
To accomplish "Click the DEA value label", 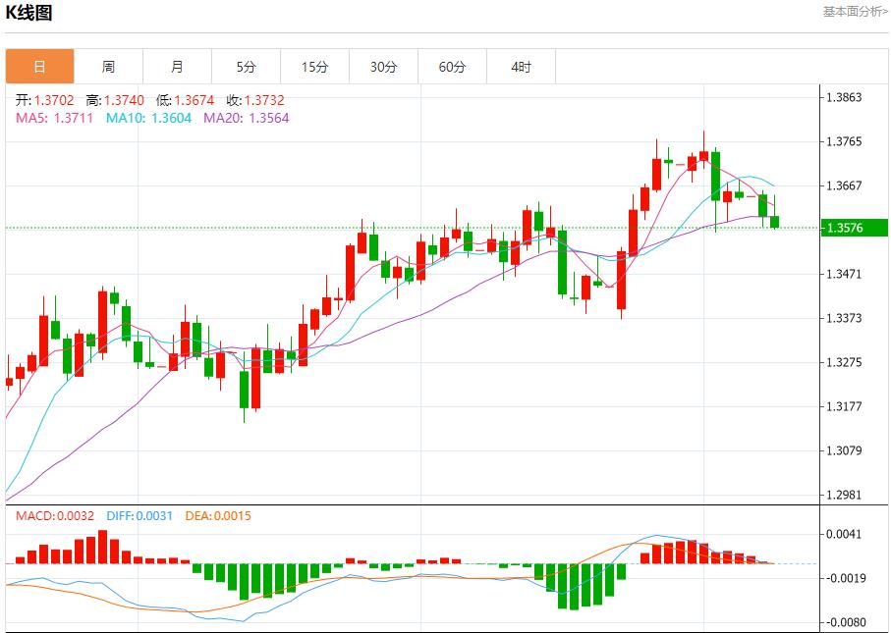I will tap(217, 515).
